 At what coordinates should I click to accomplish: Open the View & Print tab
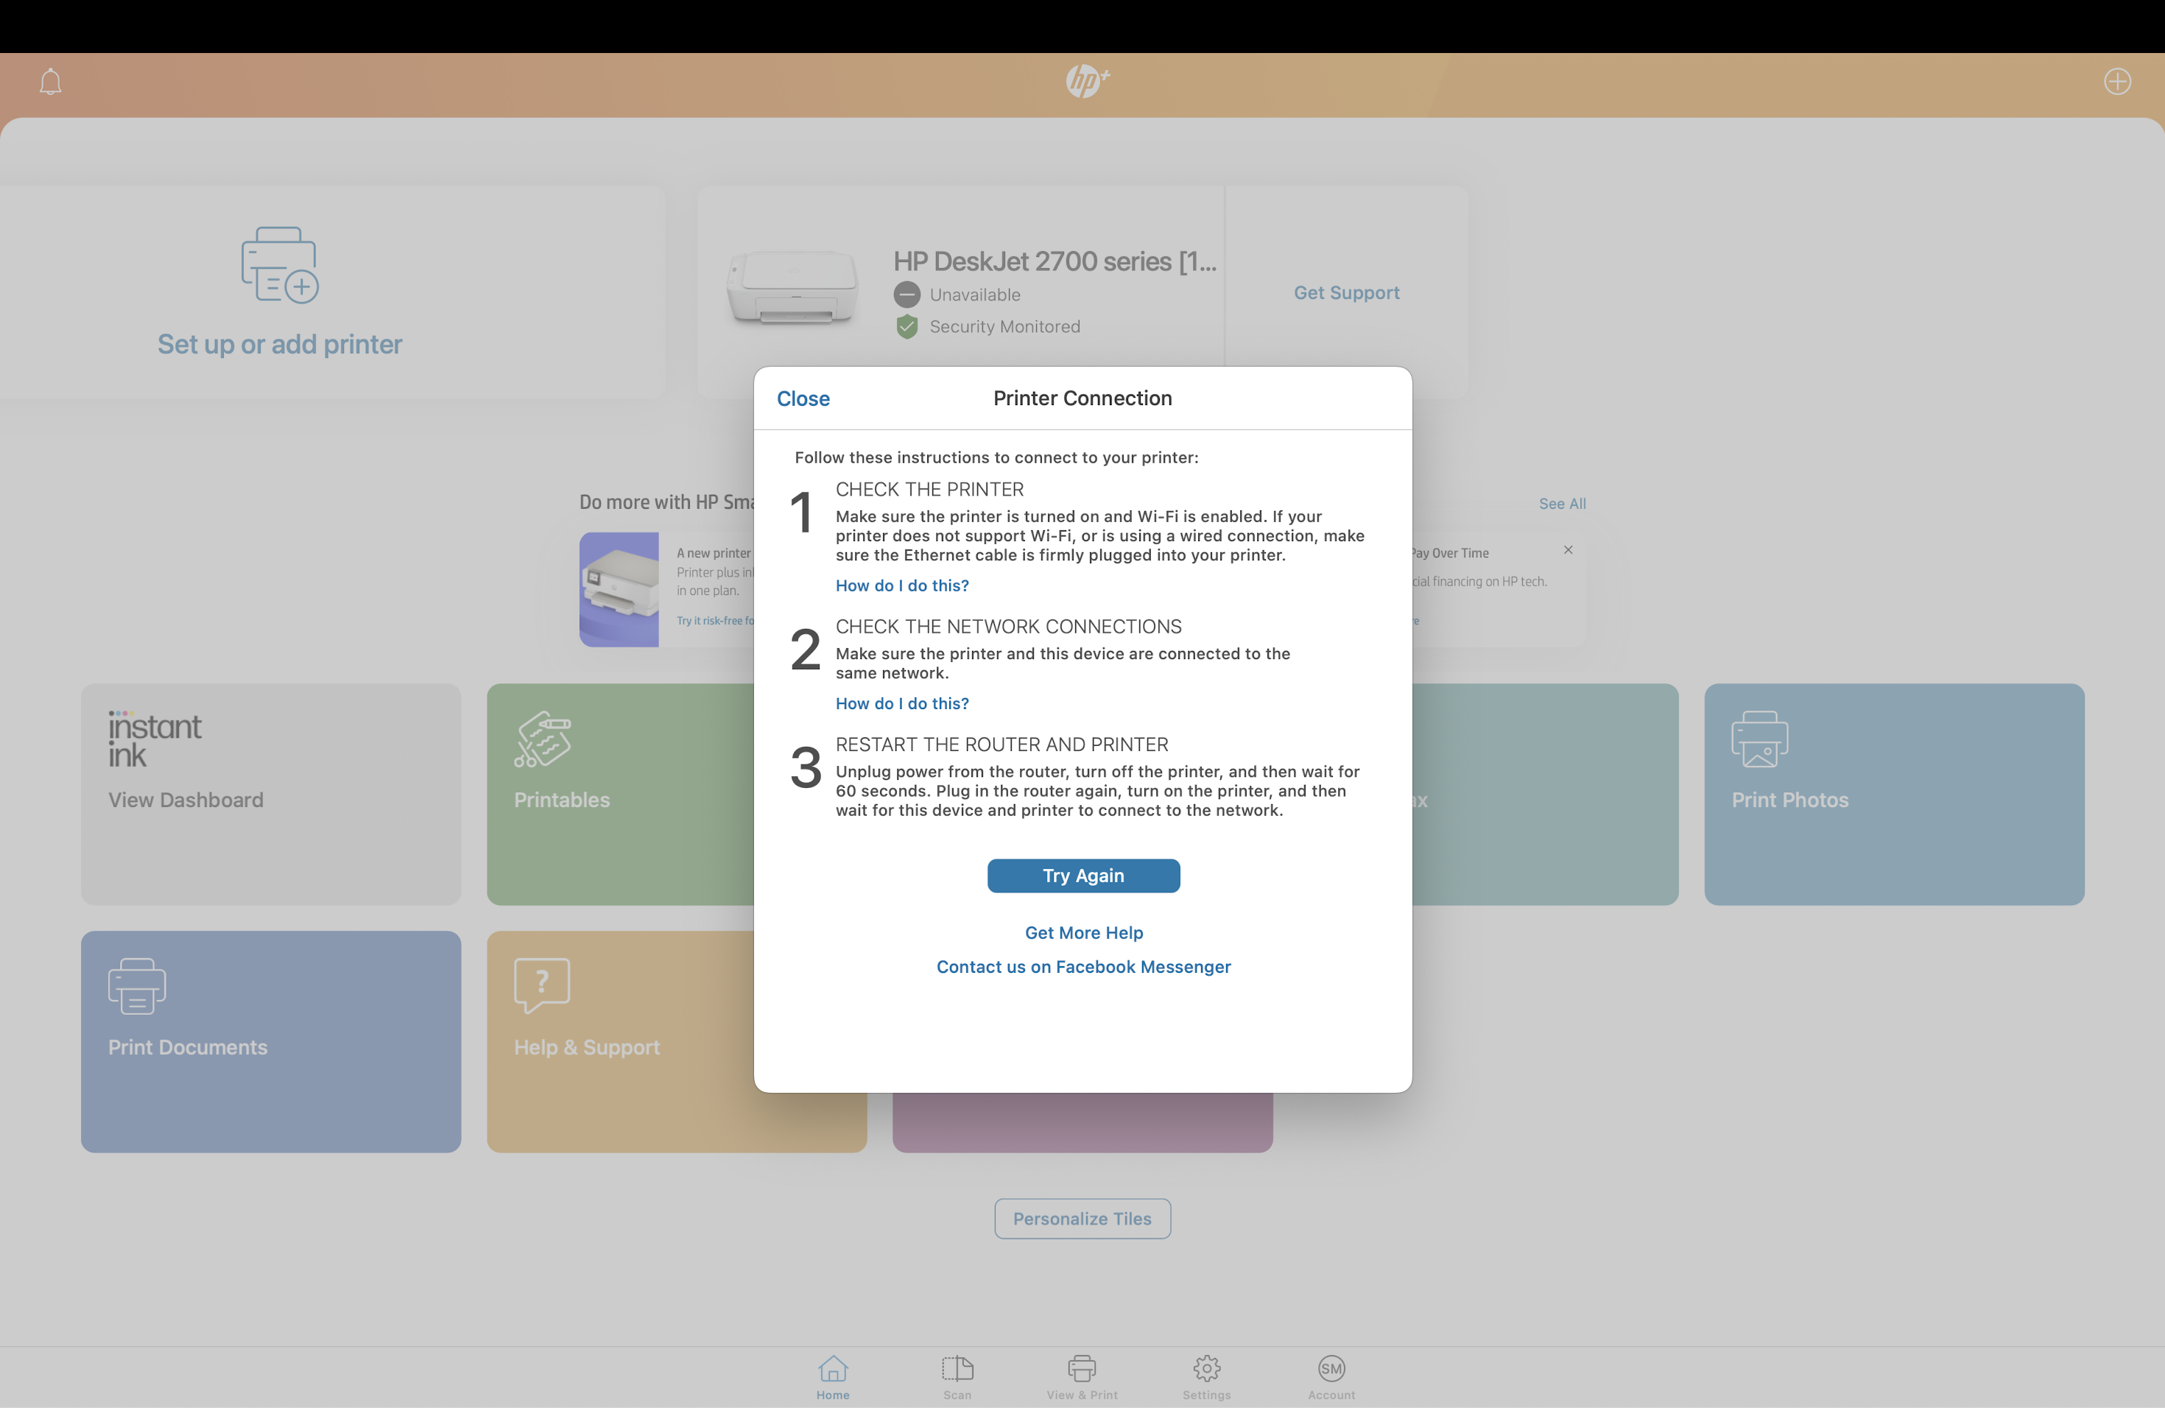(x=1082, y=1377)
